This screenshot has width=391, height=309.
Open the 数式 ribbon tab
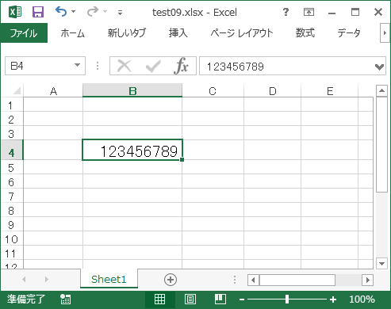click(305, 33)
